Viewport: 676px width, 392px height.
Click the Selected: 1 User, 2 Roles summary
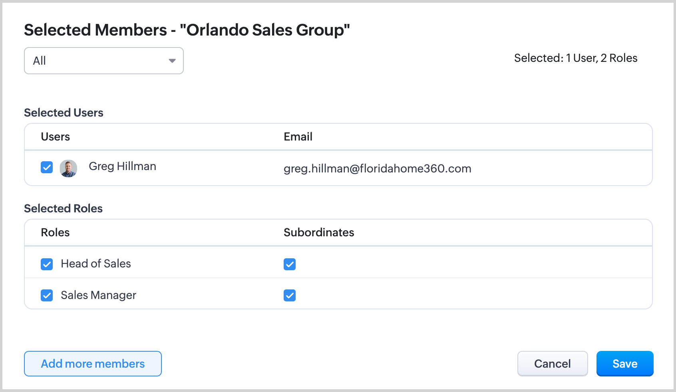click(575, 58)
